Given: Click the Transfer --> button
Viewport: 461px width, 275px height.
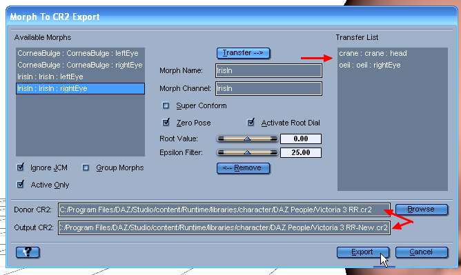Looking at the screenshot, I should click(x=243, y=53).
